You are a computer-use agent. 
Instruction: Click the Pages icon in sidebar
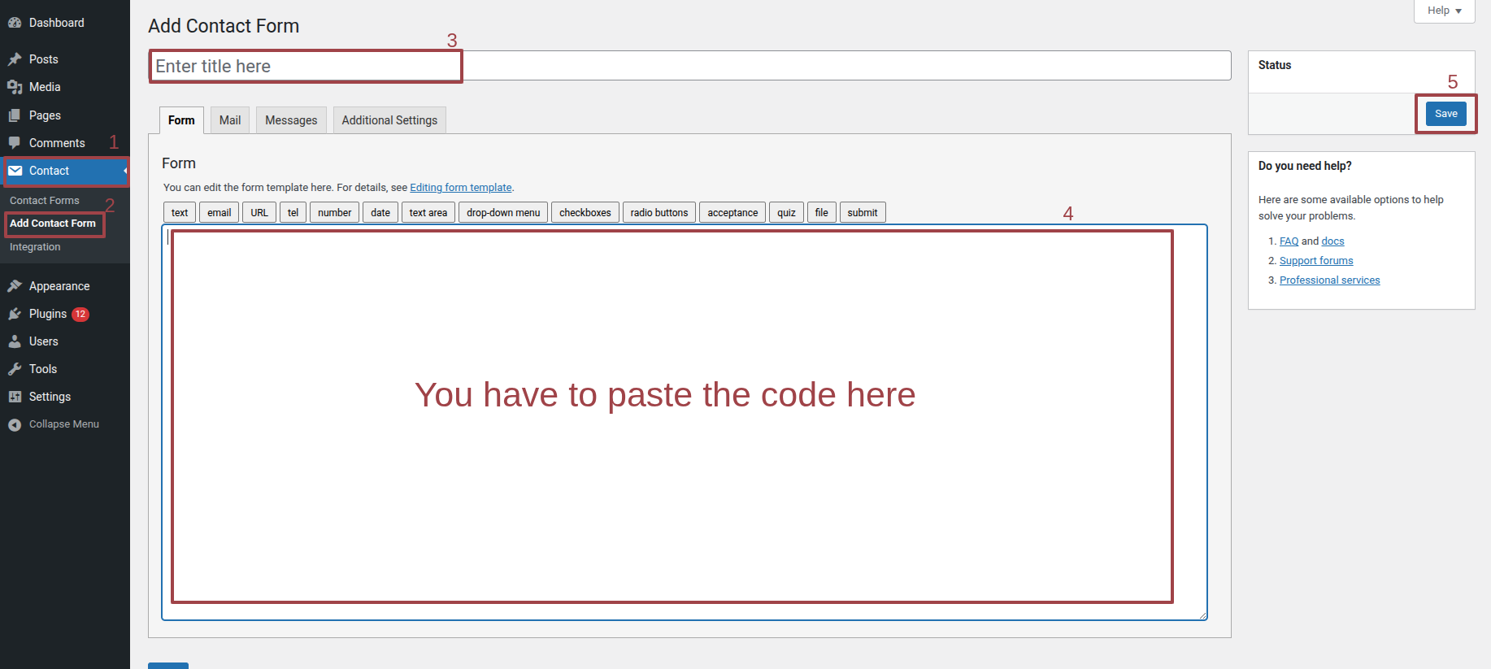coord(15,115)
